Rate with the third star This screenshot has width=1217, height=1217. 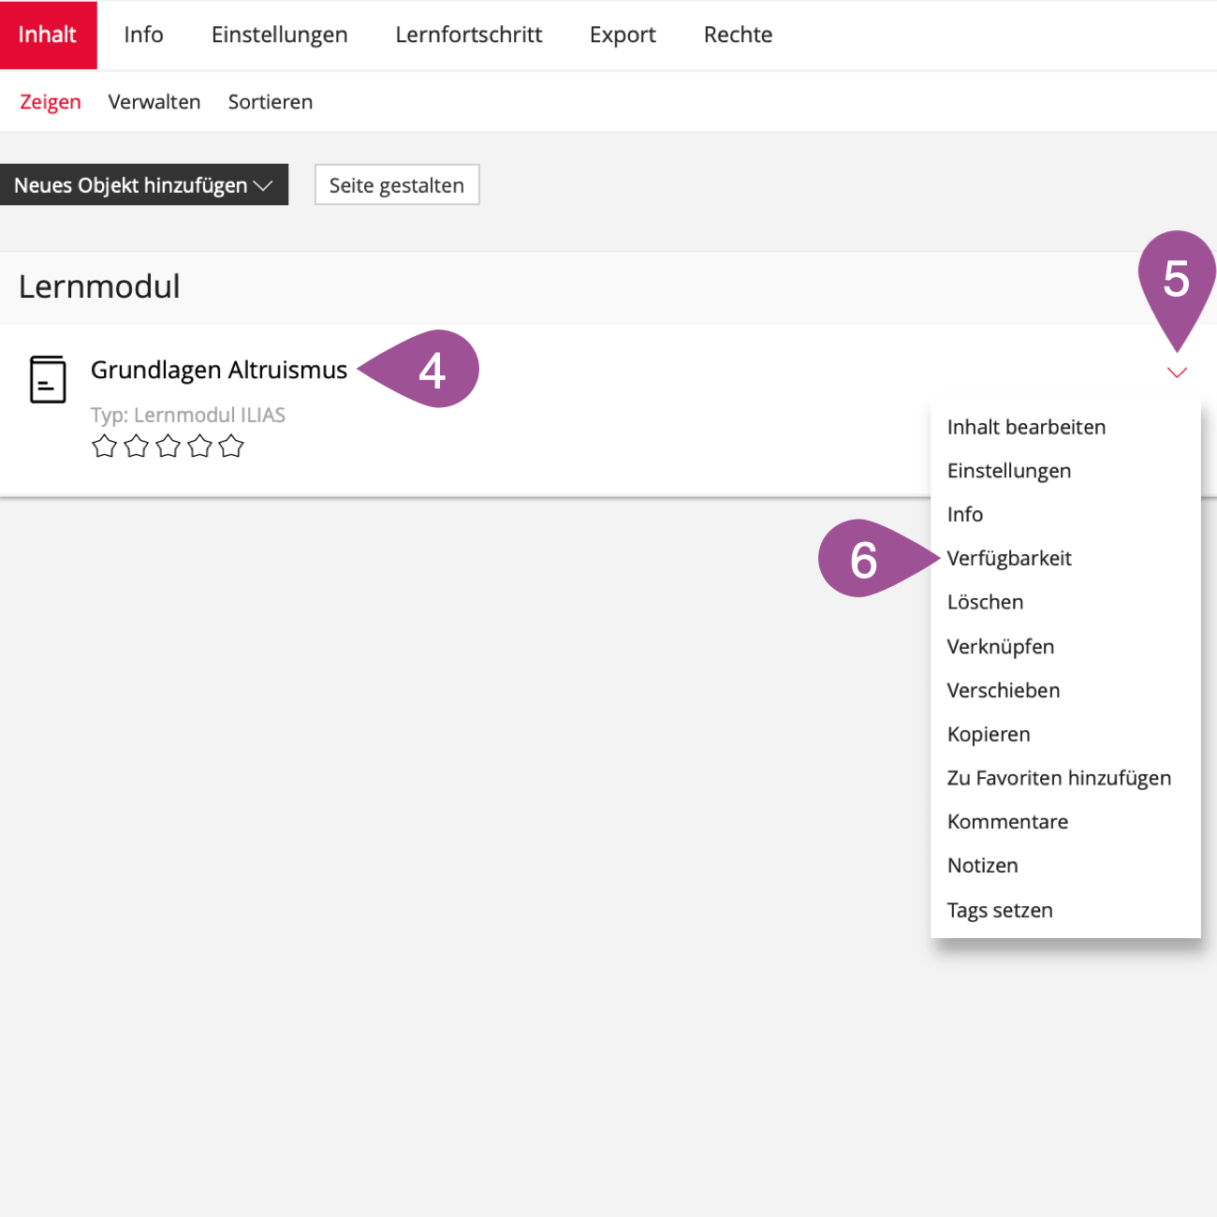[x=168, y=447]
